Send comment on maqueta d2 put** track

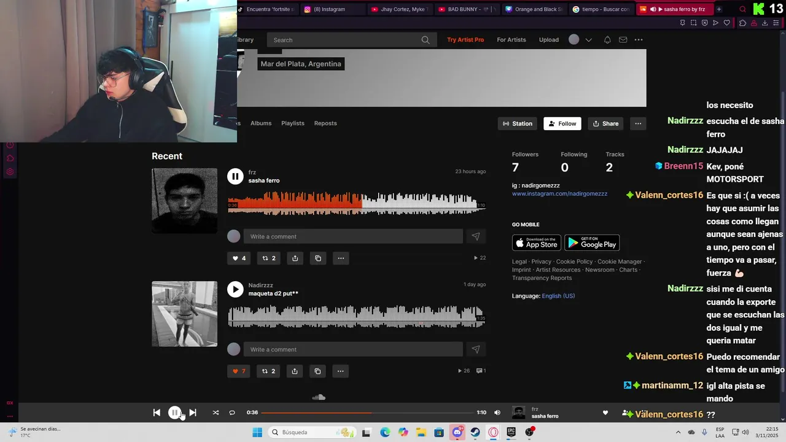tap(476, 349)
